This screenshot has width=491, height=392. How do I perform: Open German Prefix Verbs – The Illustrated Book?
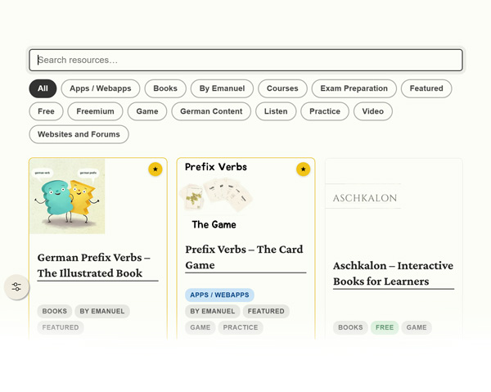coord(94,265)
